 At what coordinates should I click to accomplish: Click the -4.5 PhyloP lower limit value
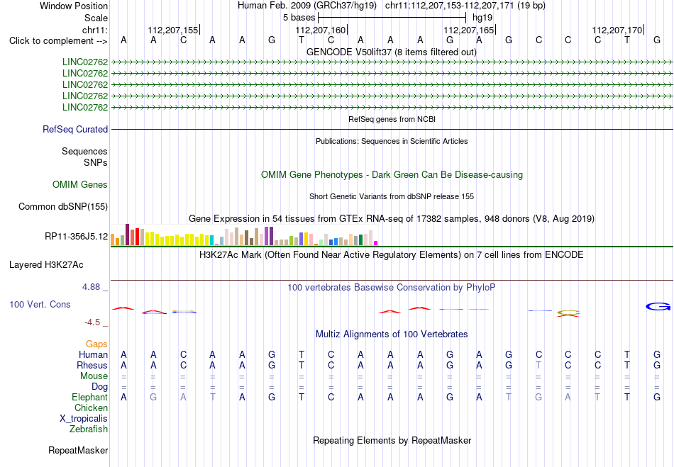92,322
